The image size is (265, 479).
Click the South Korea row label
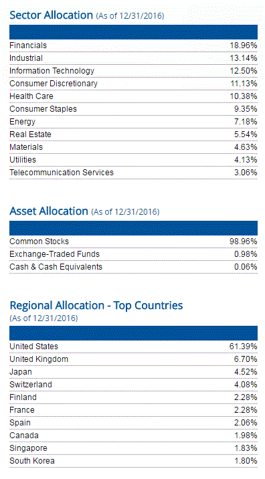(32, 461)
